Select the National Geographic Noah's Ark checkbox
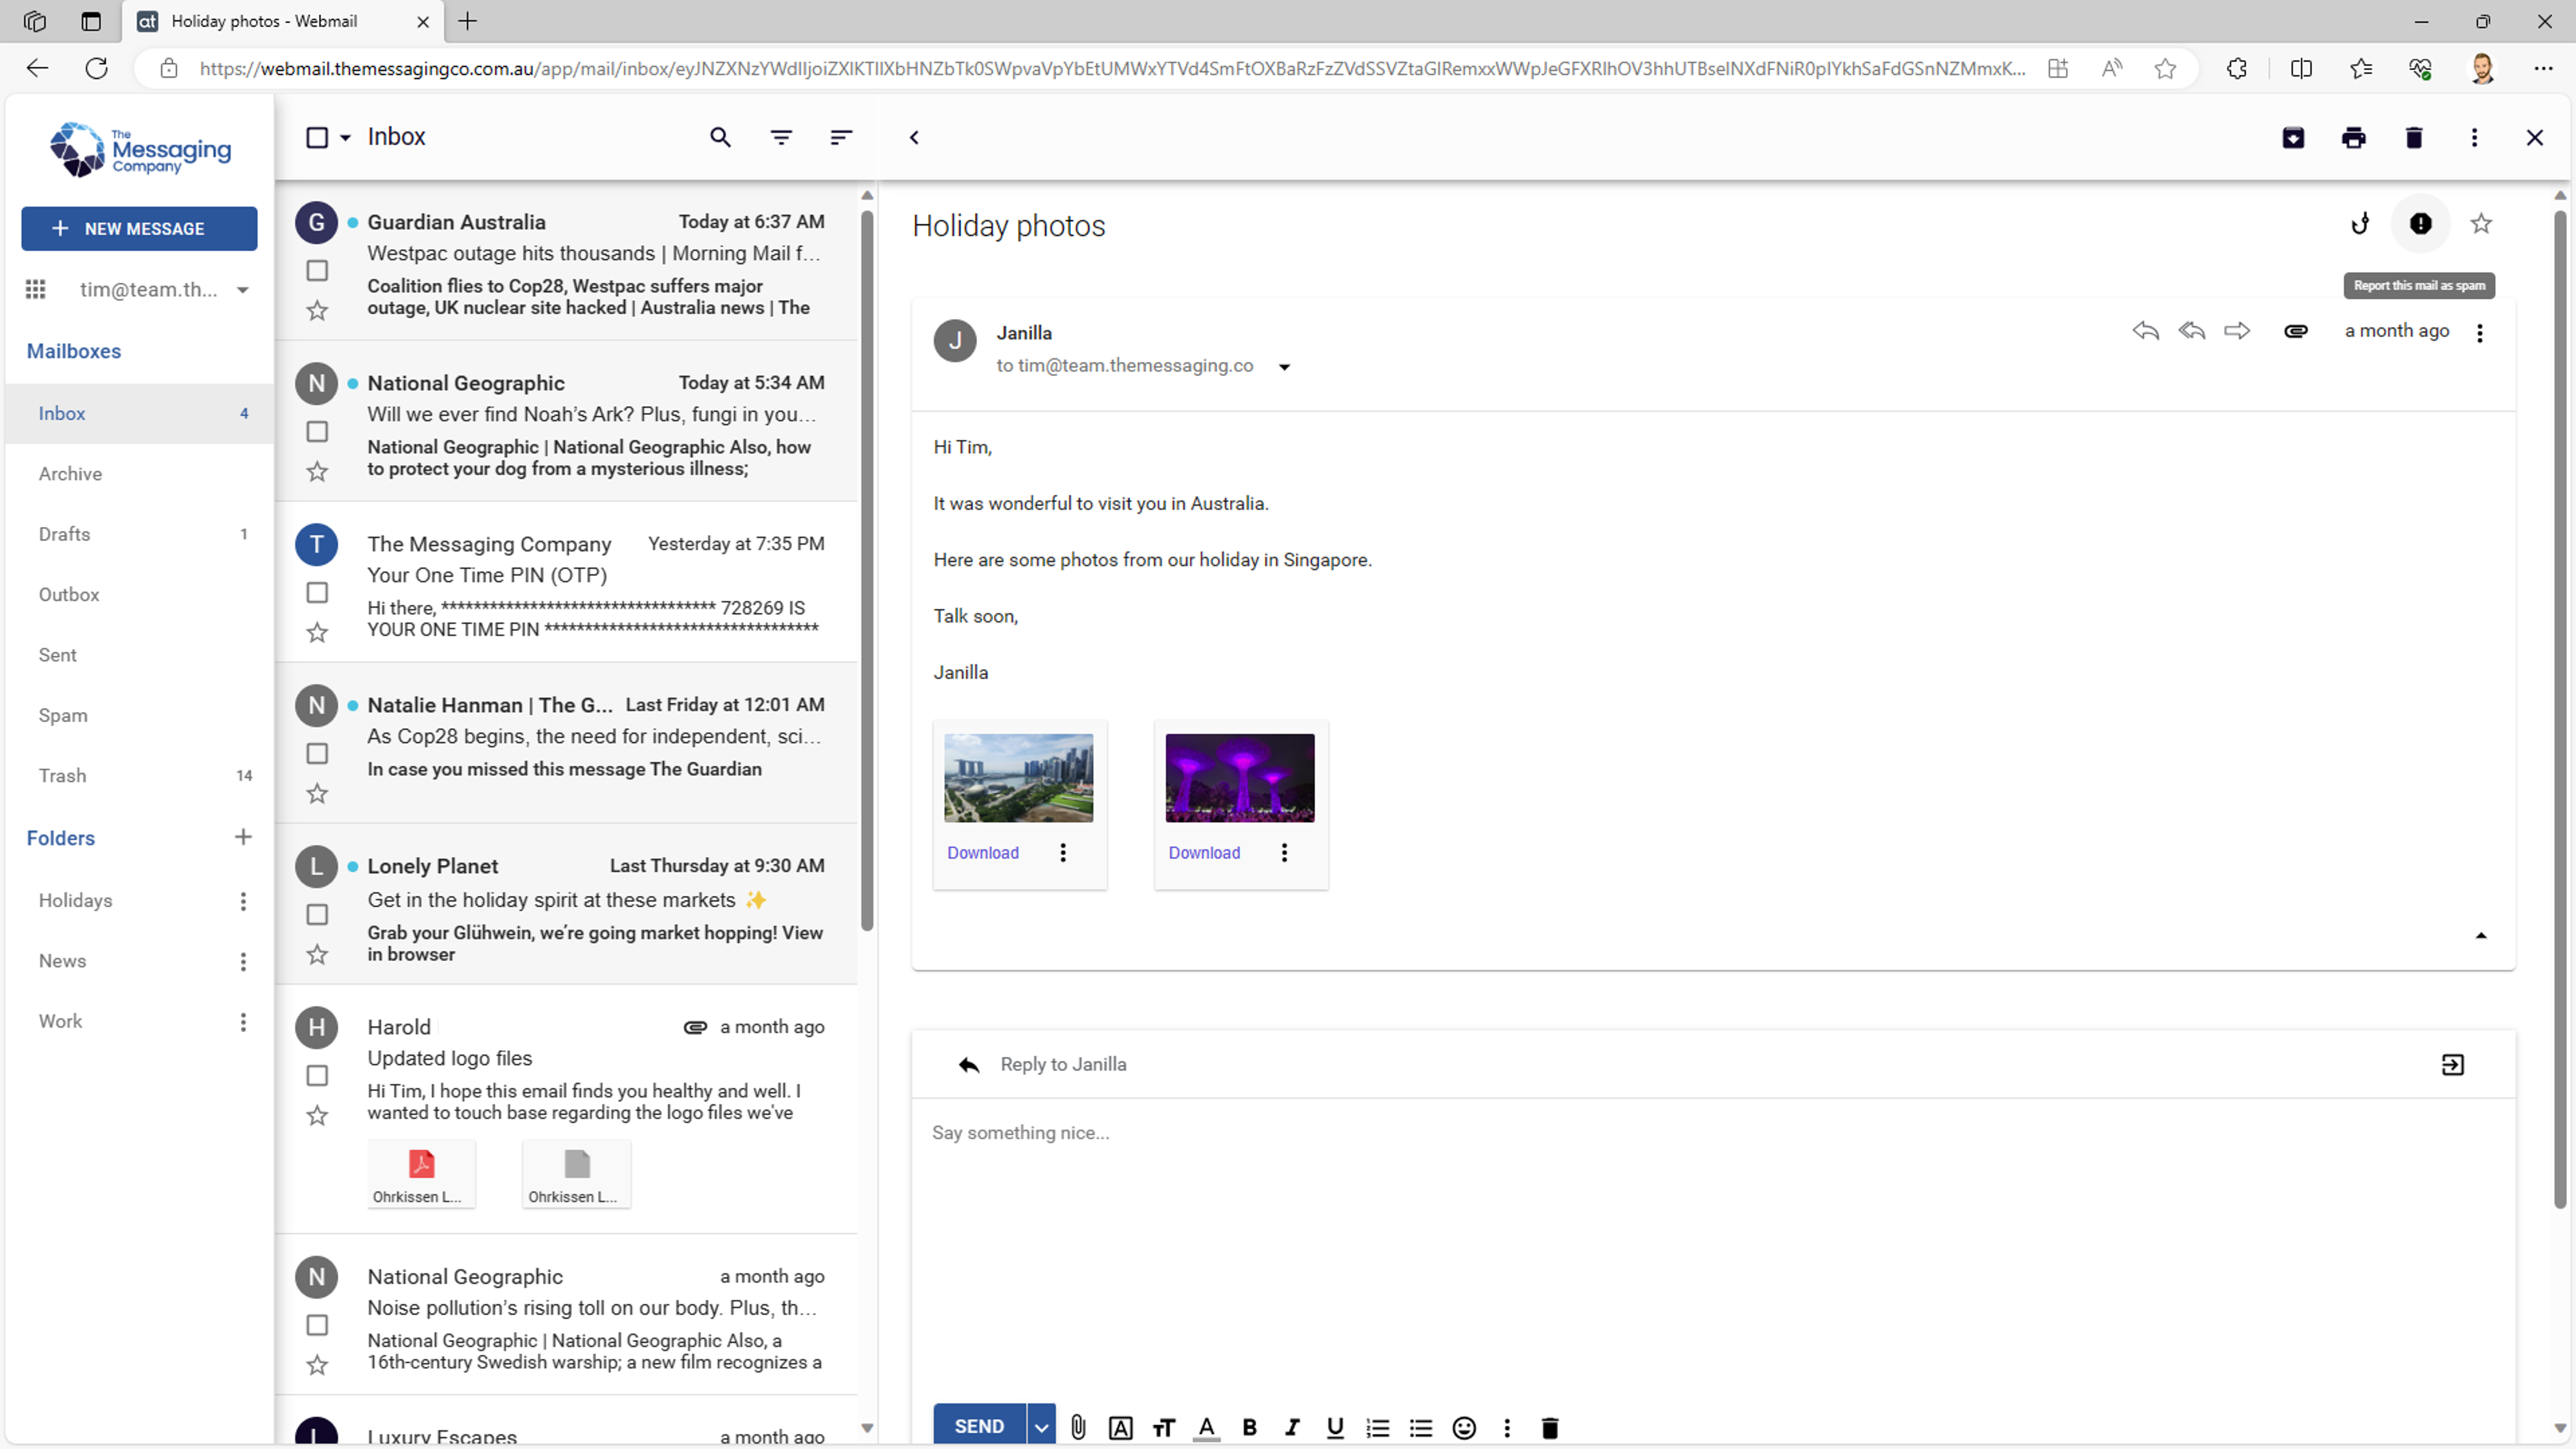Image resolution: width=2576 pixels, height=1449 pixels. (x=317, y=432)
